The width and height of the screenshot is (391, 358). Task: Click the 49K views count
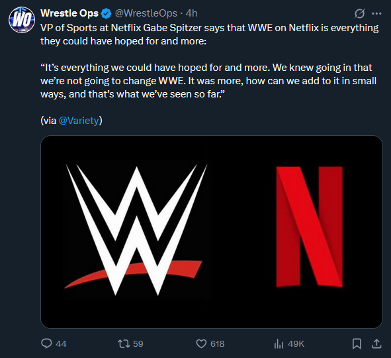click(x=296, y=344)
